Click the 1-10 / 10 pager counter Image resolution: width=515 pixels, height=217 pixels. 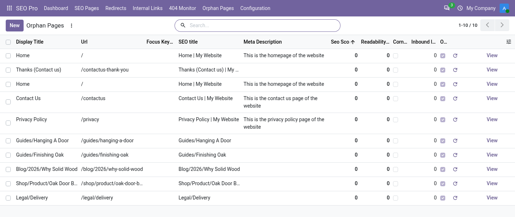pos(468,25)
